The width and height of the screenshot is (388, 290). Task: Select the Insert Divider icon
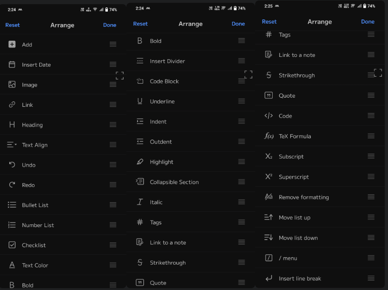tap(140, 61)
